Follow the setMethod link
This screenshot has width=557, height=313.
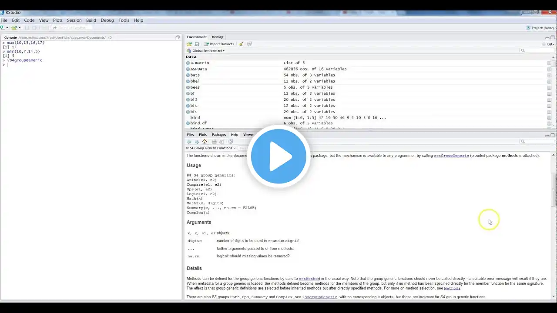click(309, 279)
